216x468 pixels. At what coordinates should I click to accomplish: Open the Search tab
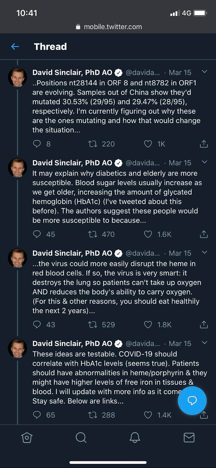pyautogui.click(x=81, y=438)
